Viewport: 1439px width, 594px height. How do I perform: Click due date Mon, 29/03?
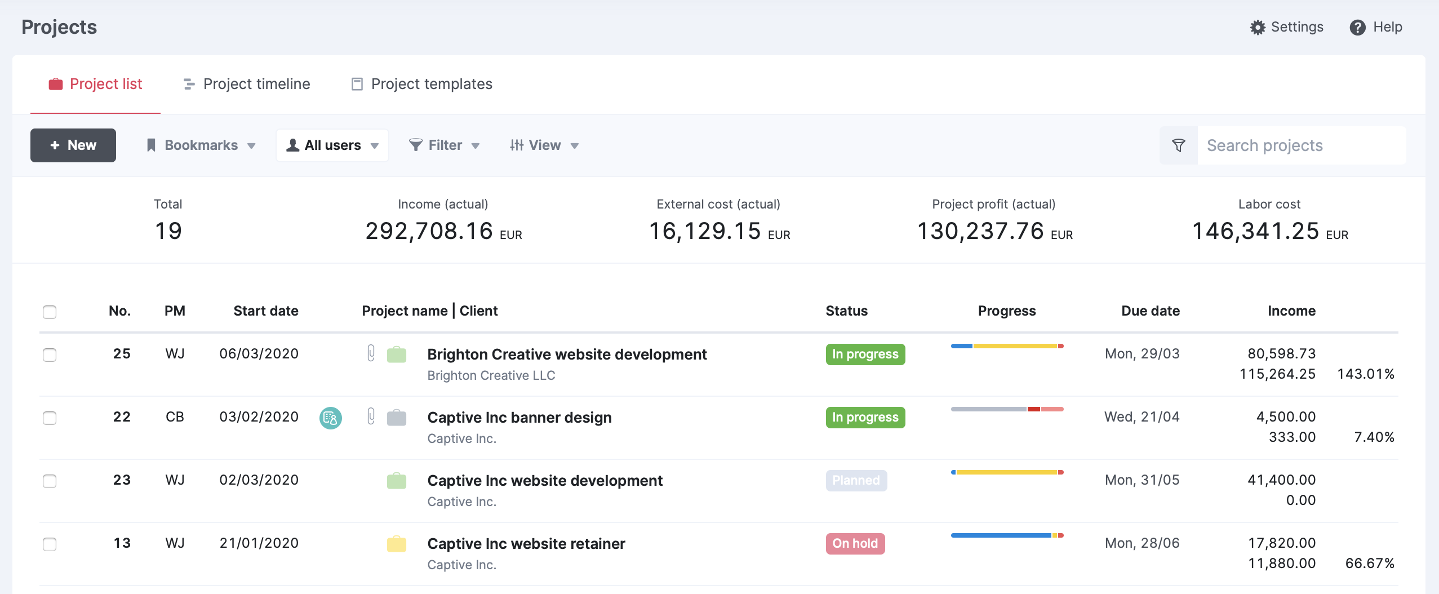1142,354
